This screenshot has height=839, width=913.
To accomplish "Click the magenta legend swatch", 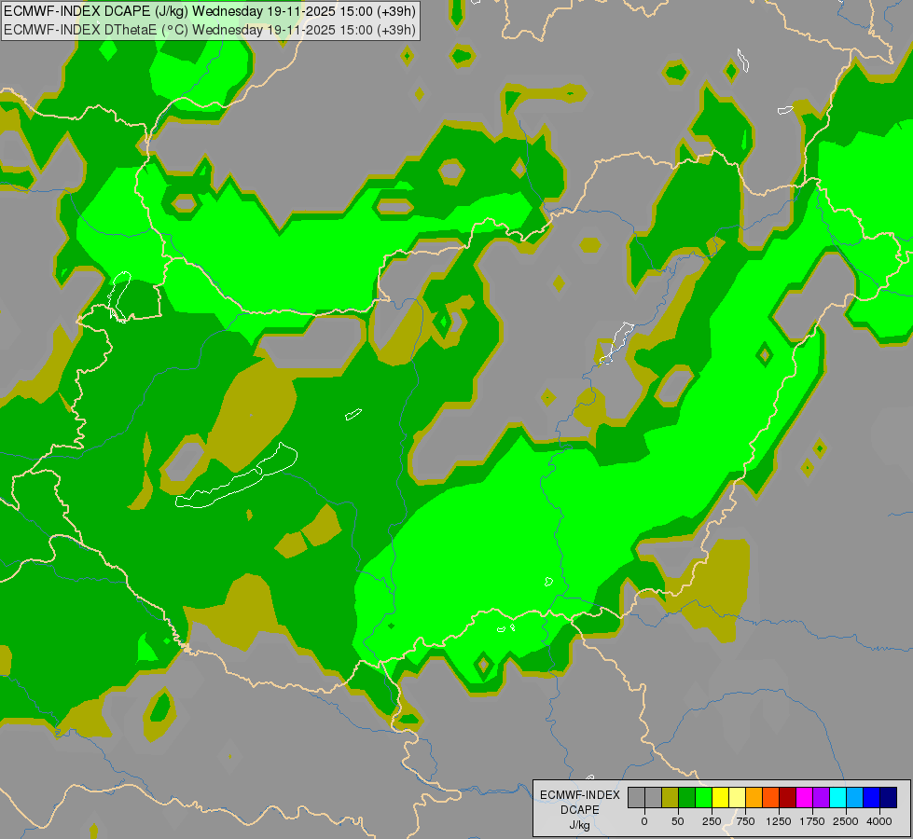I will coord(805,797).
